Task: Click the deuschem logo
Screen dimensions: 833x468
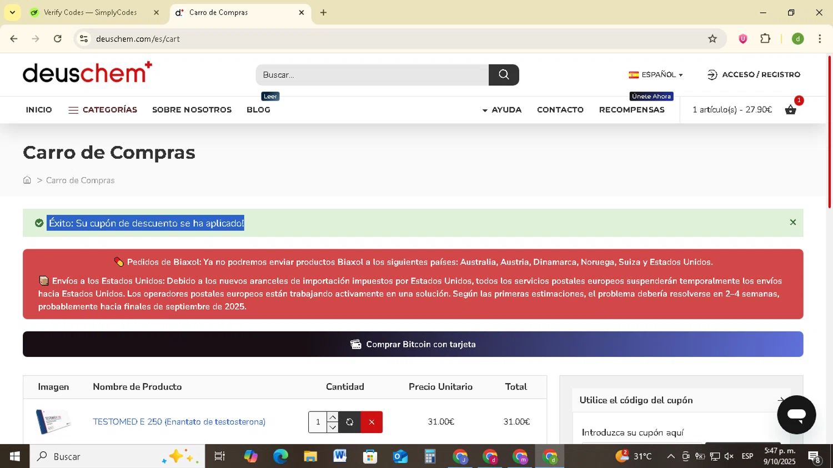Action: point(87,73)
